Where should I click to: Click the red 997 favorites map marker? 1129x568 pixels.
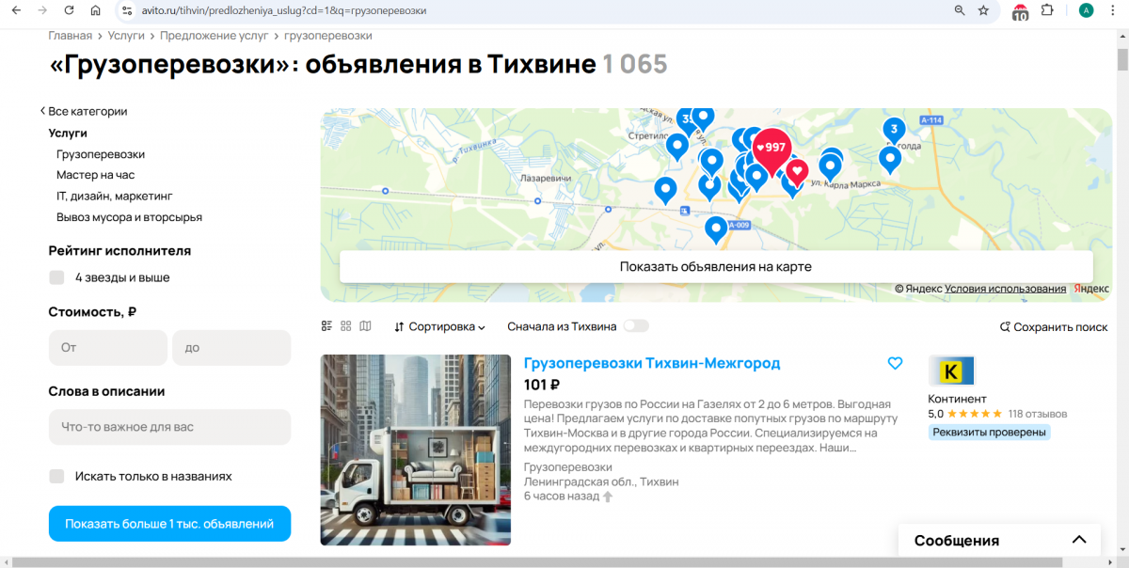(x=771, y=149)
